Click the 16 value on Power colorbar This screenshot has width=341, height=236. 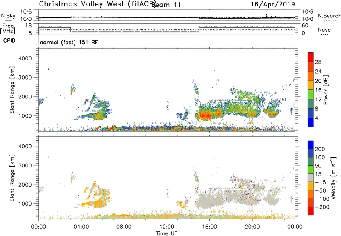[318, 90]
